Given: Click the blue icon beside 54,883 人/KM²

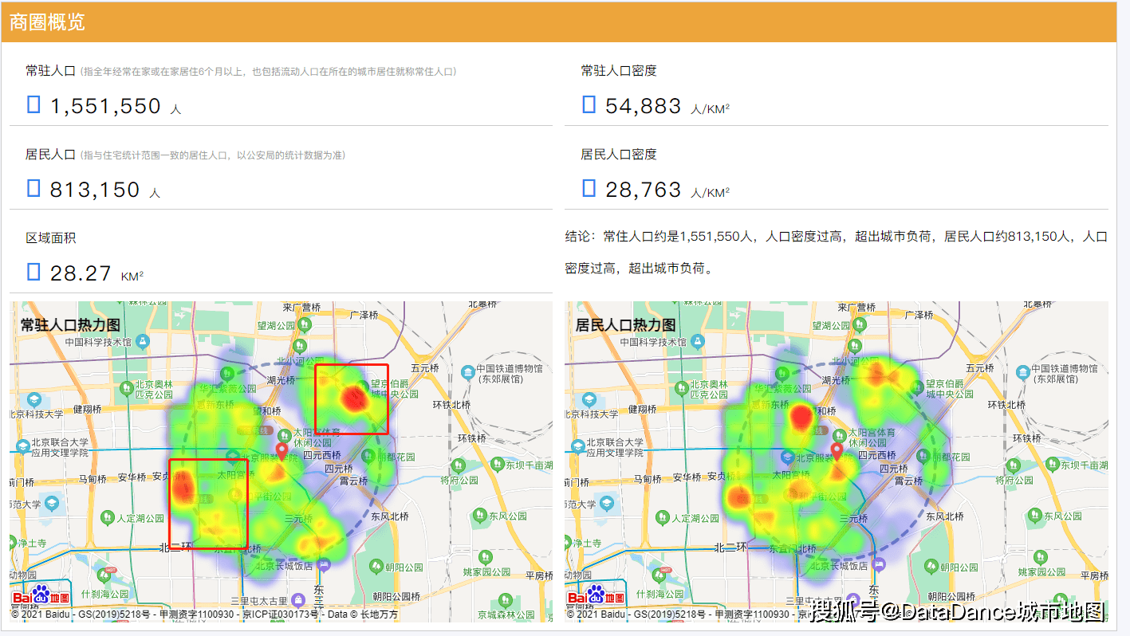Looking at the screenshot, I should click(x=589, y=104).
